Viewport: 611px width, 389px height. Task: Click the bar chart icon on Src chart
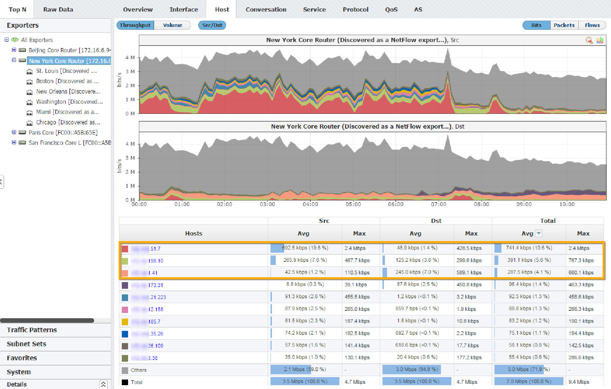pos(600,40)
